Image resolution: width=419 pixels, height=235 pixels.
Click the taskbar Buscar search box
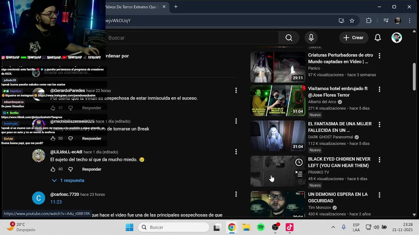(173, 227)
